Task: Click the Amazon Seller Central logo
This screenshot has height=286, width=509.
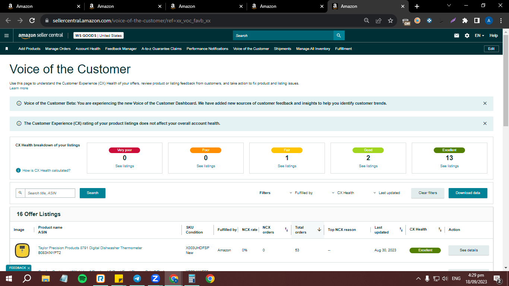Action: 41,35
